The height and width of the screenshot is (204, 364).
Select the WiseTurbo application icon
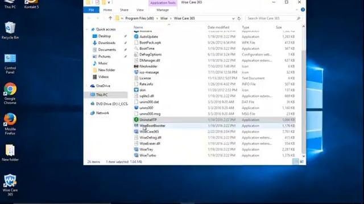(136, 155)
